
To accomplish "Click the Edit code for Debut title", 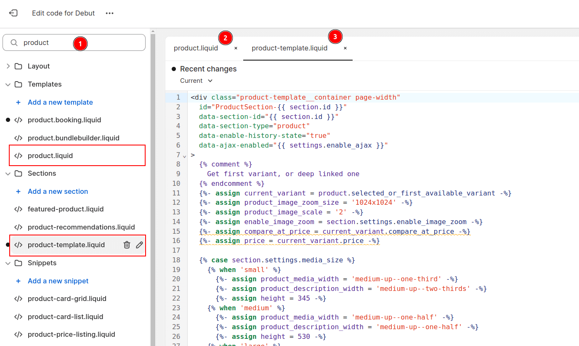I will (x=64, y=13).
